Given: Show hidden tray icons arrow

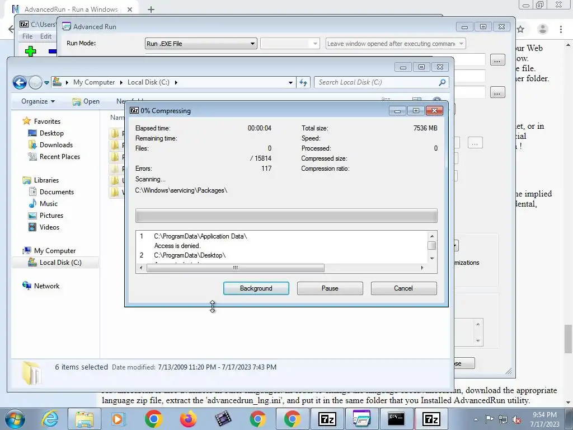Looking at the screenshot, I should point(476,419).
